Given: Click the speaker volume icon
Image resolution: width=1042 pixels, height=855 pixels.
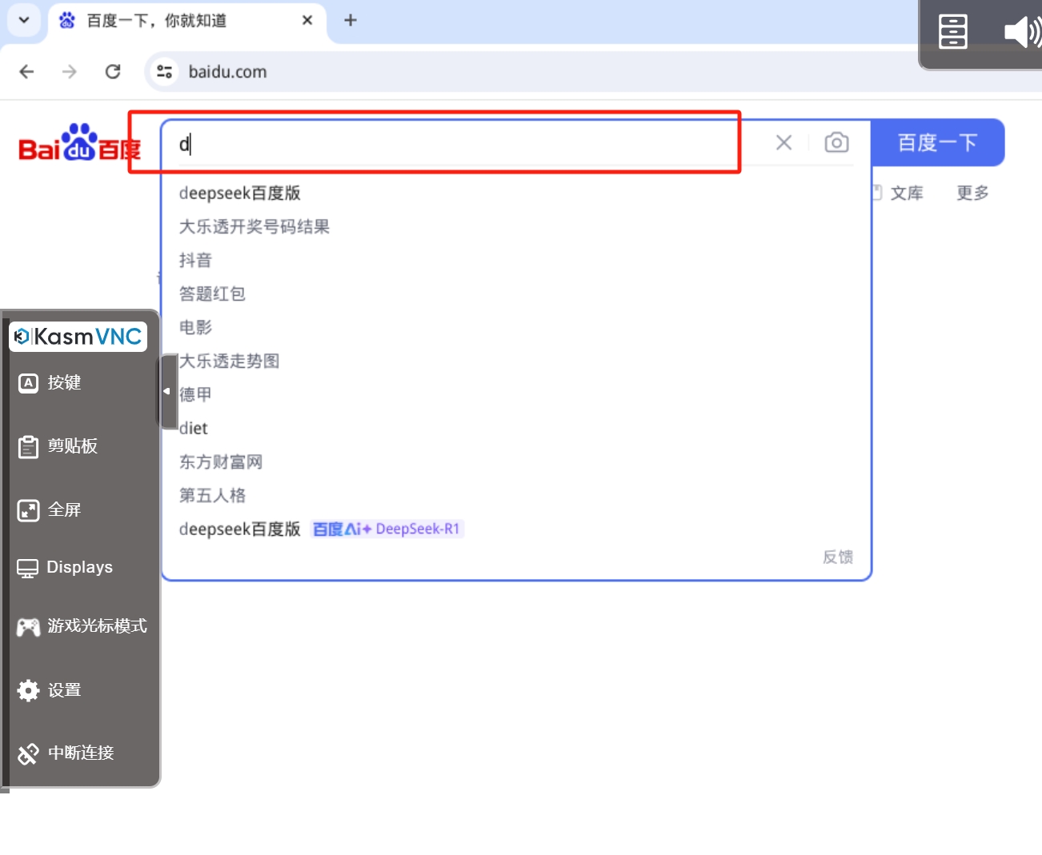Looking at the screenshot, I should [1021, 33].
